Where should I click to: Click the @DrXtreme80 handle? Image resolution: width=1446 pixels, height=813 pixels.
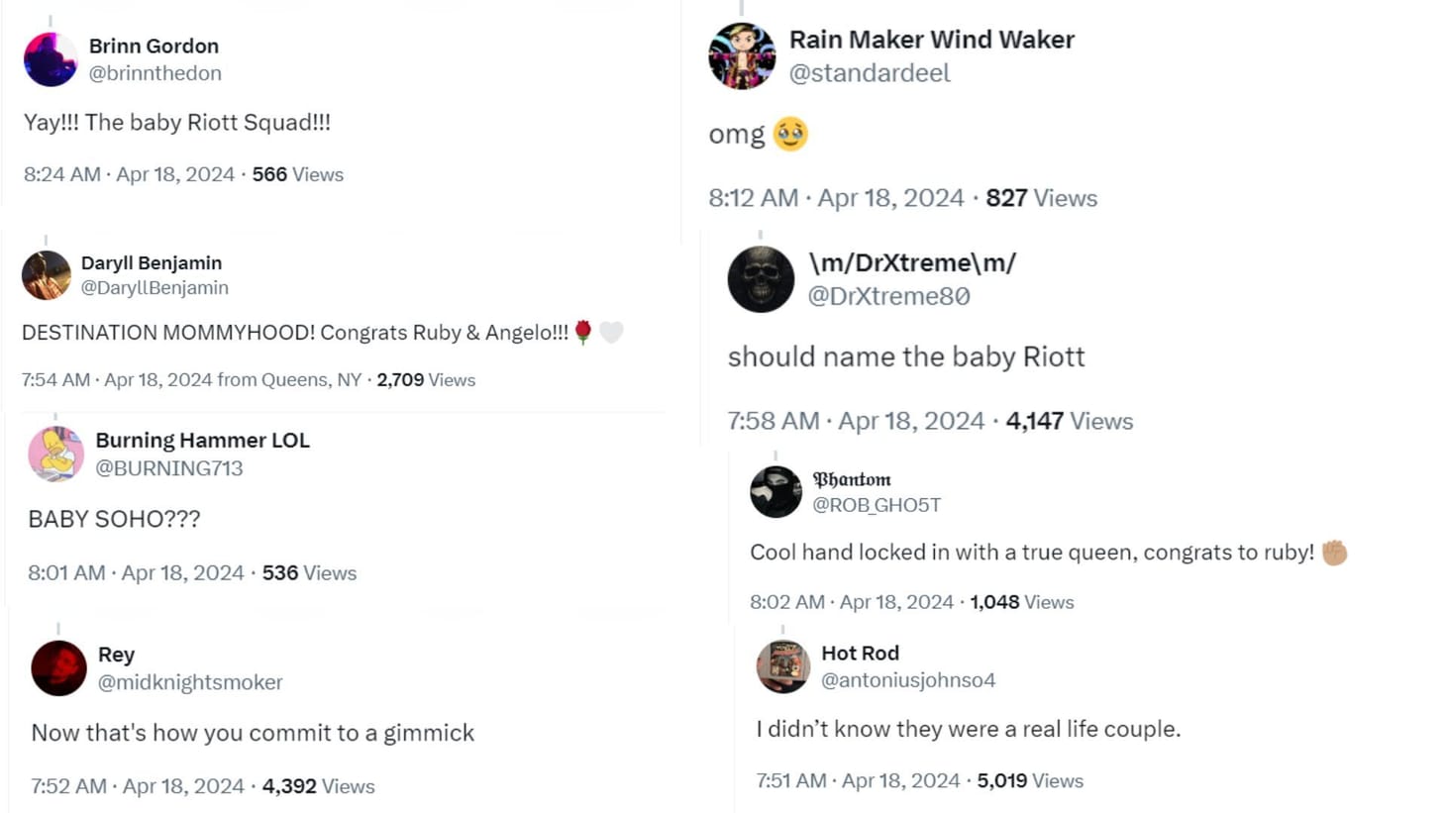point(888,296)
